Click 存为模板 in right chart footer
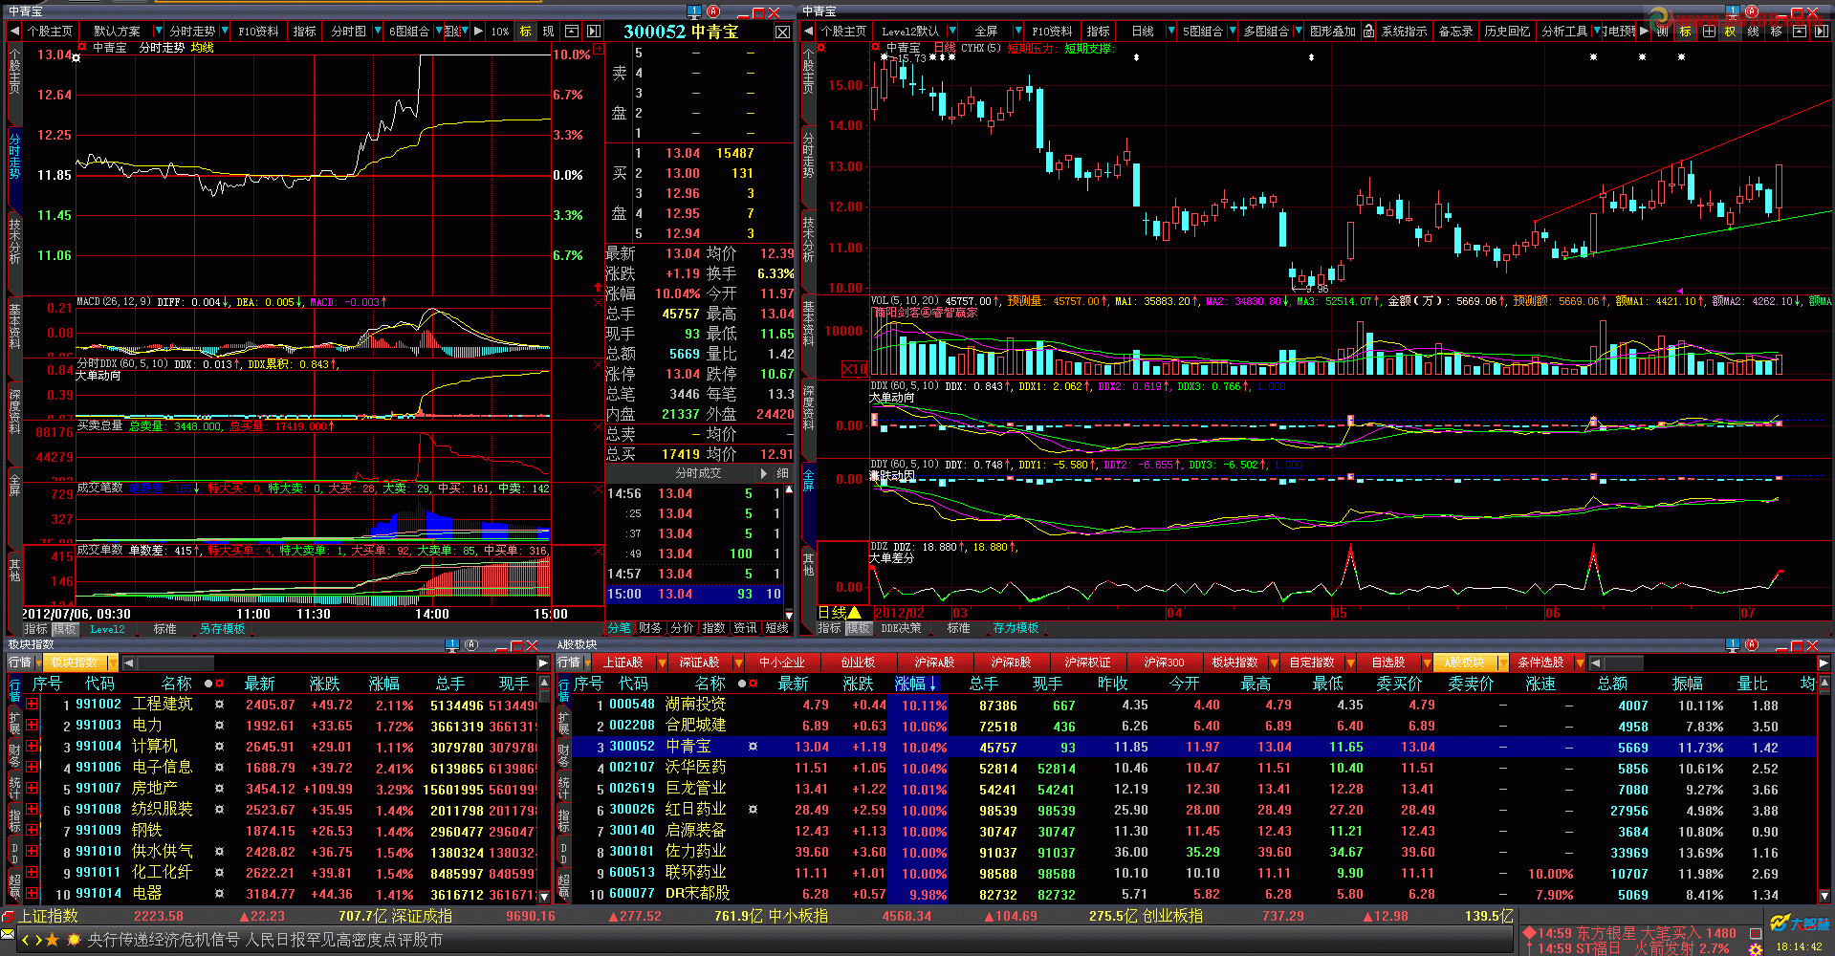Image resolution: width=1835 pixels, height=956 pixels. pos(1016,628)
